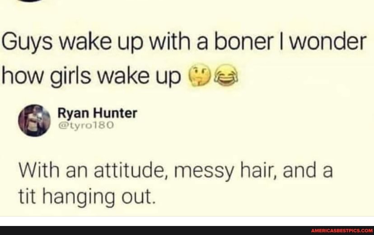Click the word 'girls' in the tweet
The image size is (374, 235).
point(70,76)
